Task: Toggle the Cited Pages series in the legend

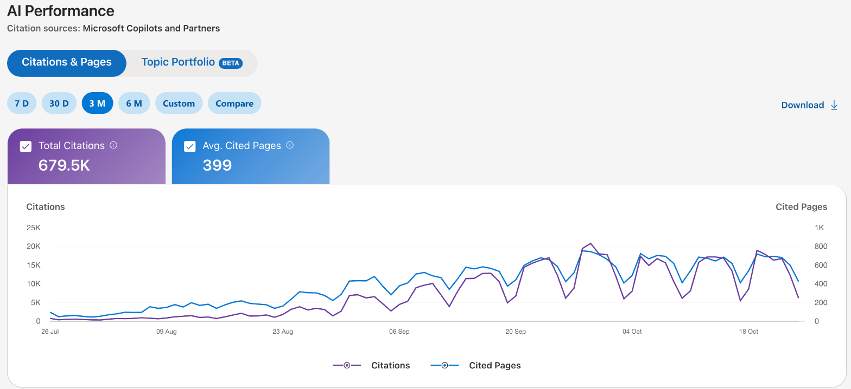Action: (475, 366)
